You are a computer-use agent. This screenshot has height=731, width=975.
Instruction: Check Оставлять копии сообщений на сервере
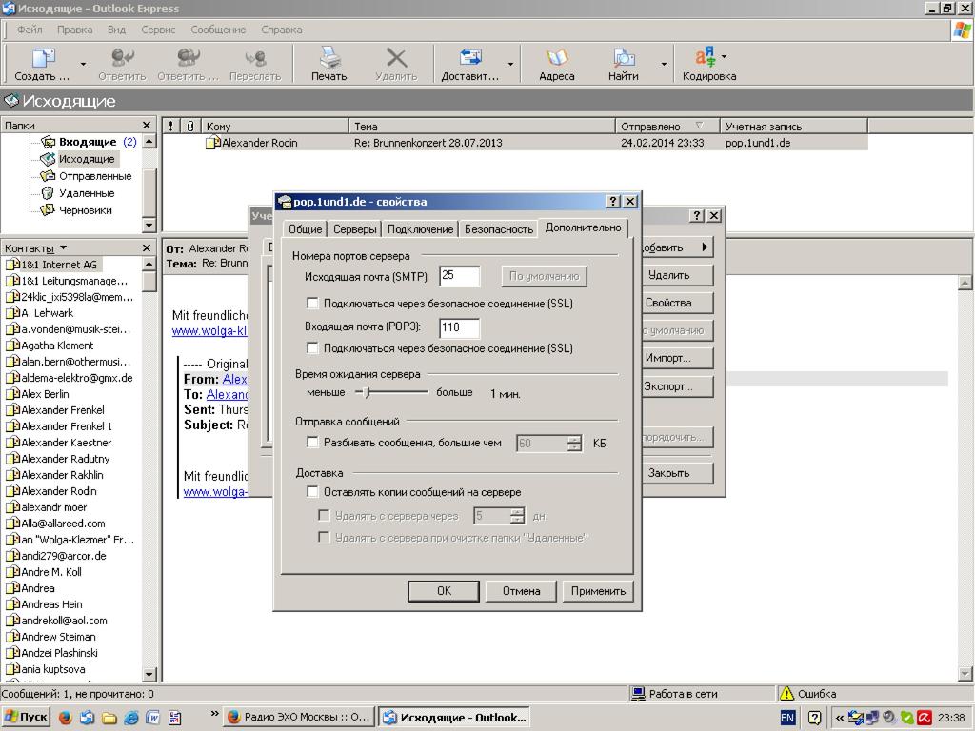(x=312, y=492)
